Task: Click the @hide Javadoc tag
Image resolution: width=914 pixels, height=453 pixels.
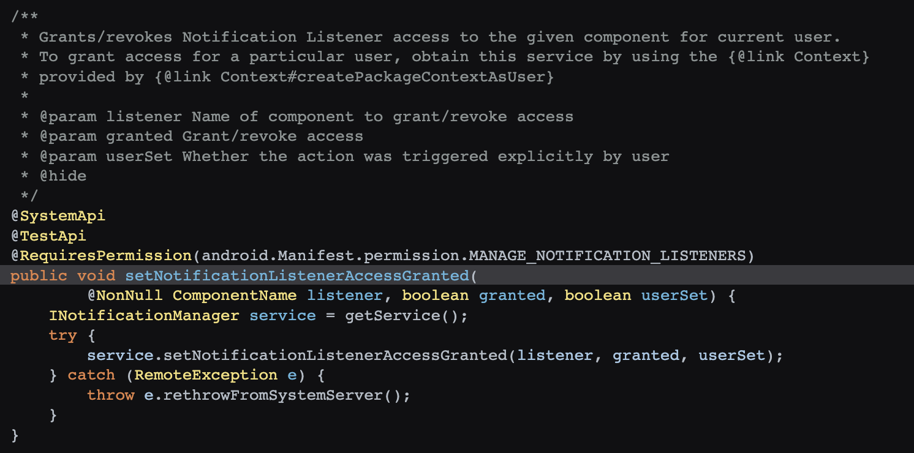Action: pos(63,176)
